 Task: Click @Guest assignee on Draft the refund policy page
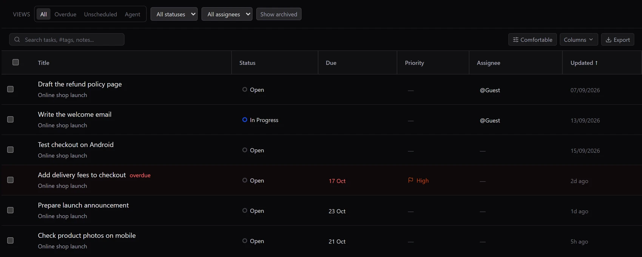(490, 90)
